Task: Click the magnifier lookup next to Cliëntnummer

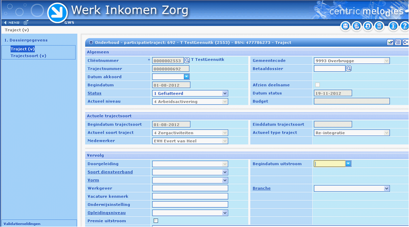Action: (187, 61)
